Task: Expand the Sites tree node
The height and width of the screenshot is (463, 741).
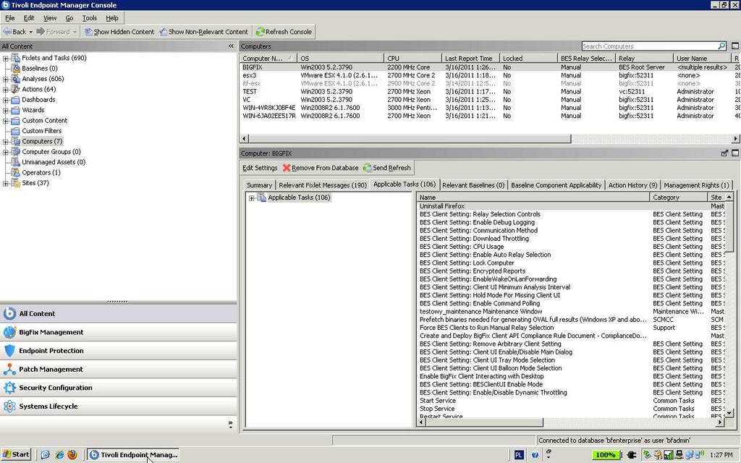Action: tap(6, 183)
